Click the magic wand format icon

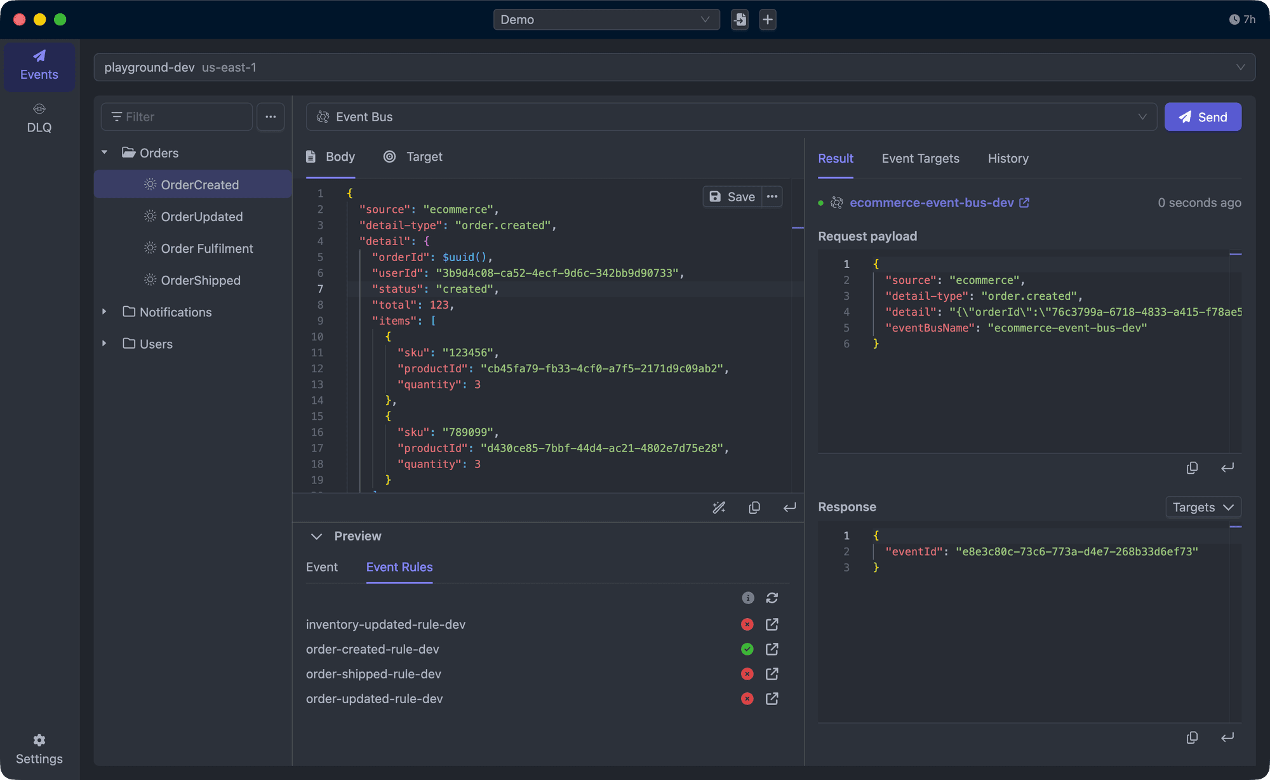[x=719, y=508]
